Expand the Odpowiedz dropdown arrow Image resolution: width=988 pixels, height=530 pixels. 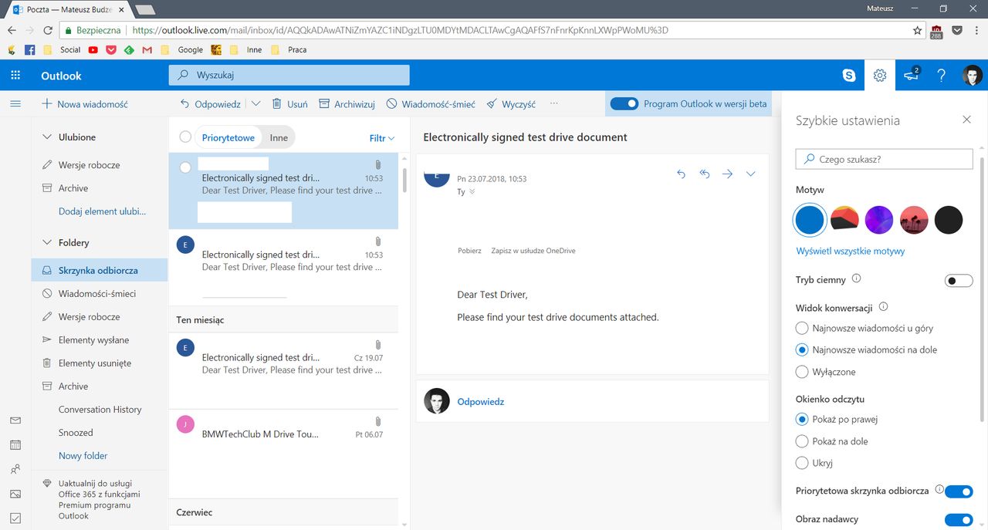pos(256,104)
